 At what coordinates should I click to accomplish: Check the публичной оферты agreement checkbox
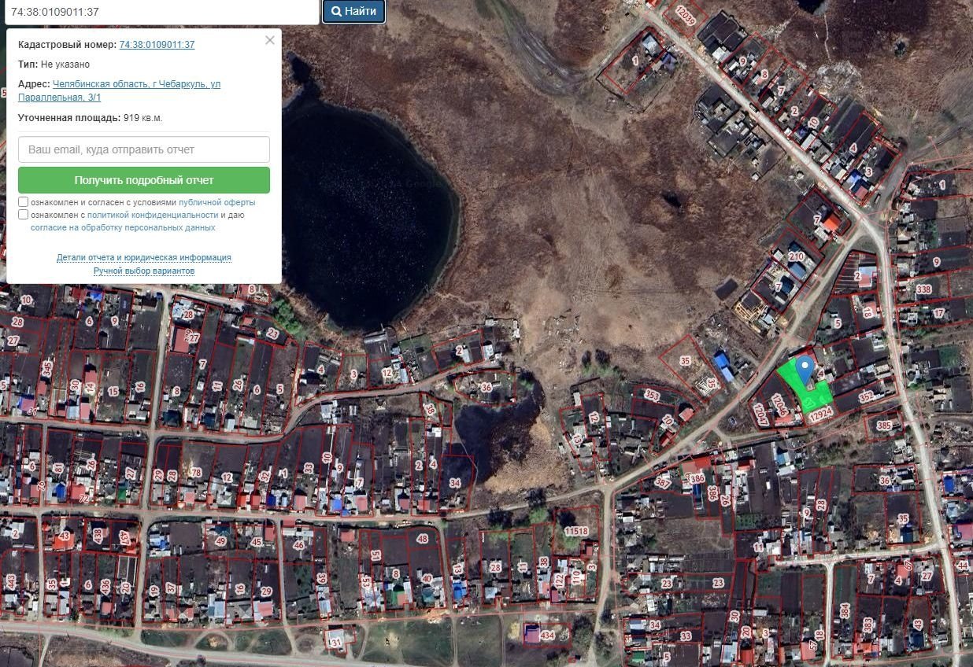point(24,202)
